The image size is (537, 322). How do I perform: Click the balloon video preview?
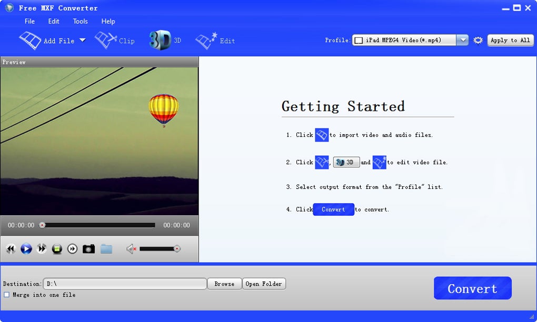[x=100, y=141]
